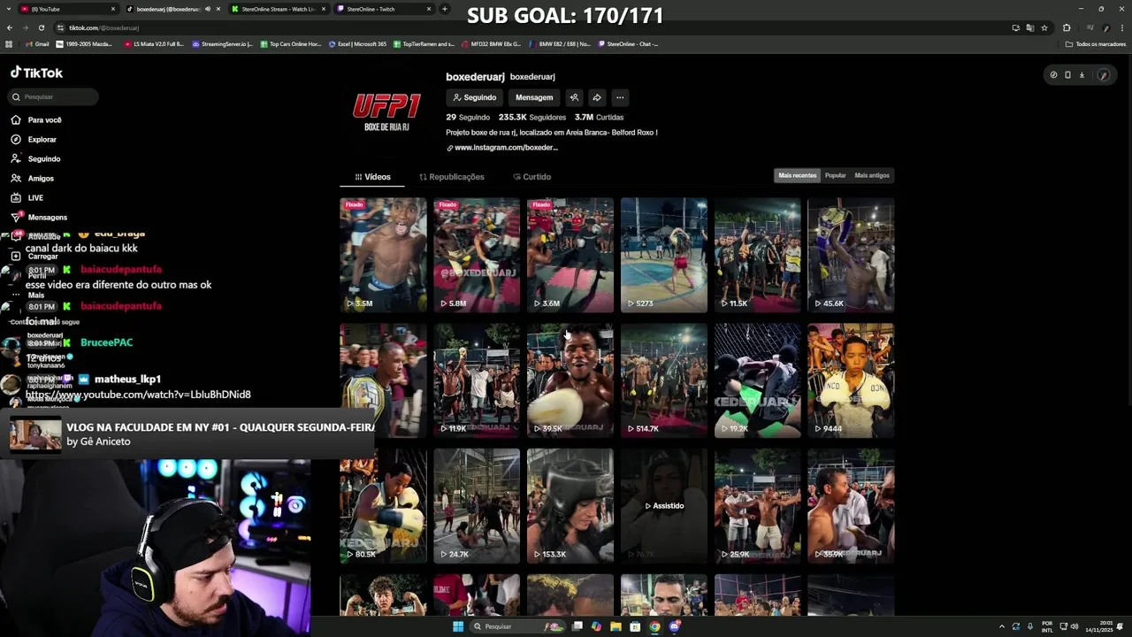This screenshot has height=637, width=1132.
Task: Open the video with 45.6K views
Action: 851,255
